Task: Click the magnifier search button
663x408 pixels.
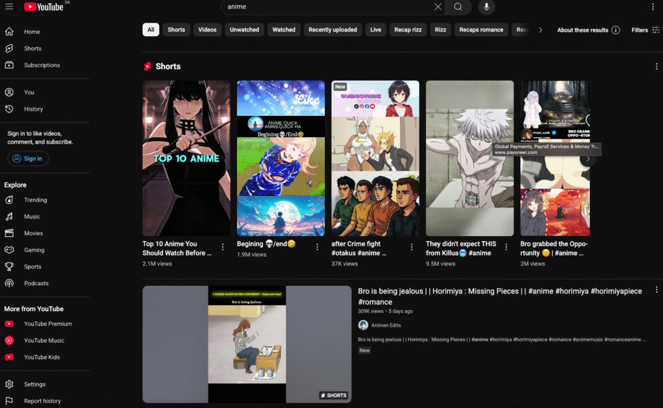Action: point(458,6)
